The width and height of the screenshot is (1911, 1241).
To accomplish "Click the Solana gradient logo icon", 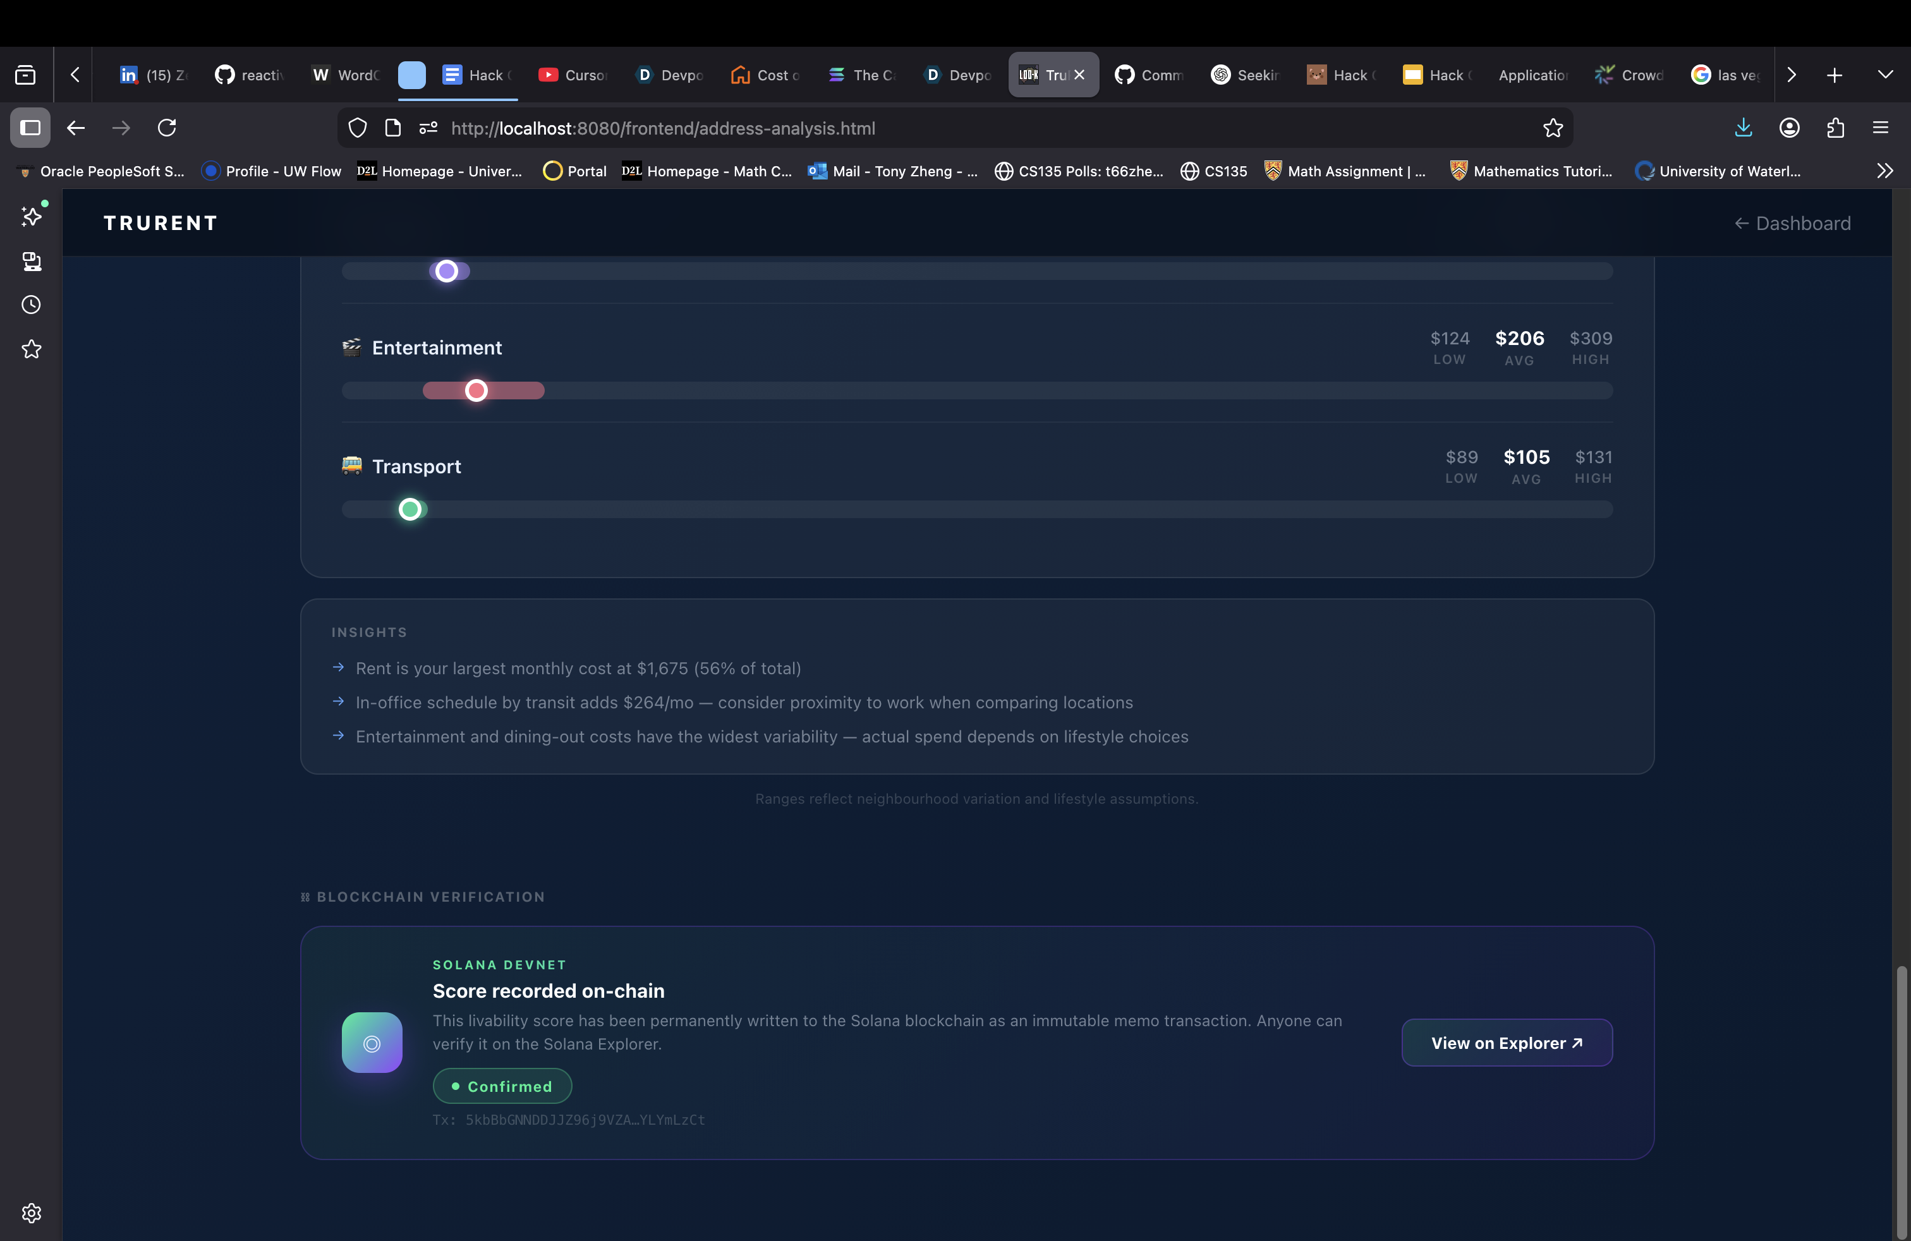I will 372,1042.
